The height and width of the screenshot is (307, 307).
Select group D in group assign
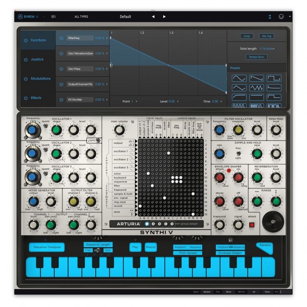(172, 224)
